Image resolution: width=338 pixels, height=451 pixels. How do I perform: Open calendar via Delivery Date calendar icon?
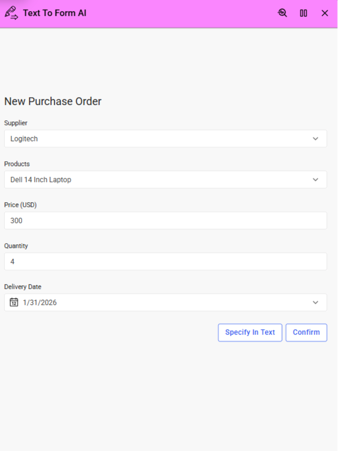point(14,303)
